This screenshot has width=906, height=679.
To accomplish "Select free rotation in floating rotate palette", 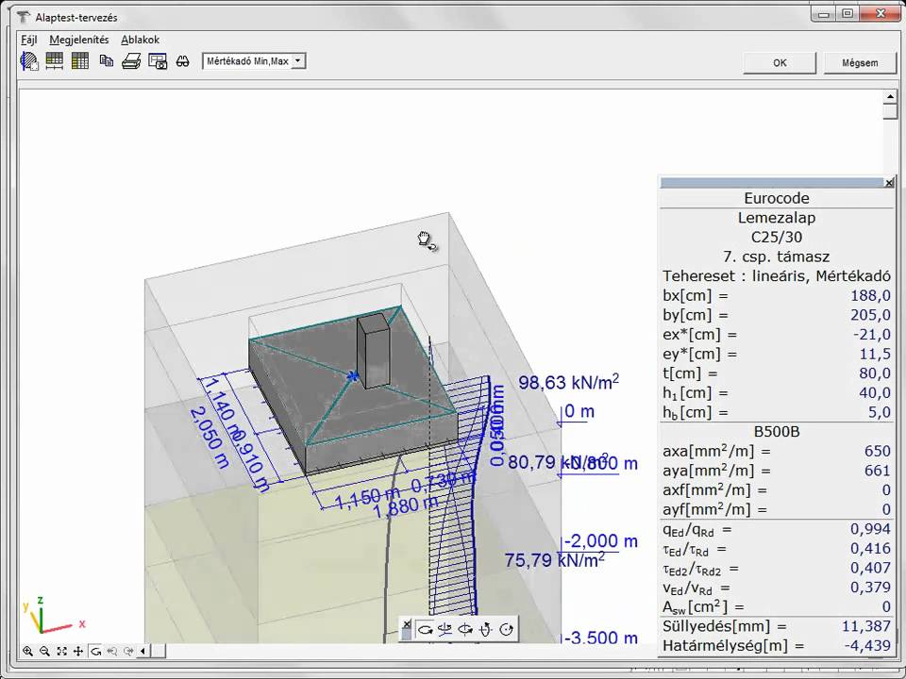I will (x=426, y=630).
